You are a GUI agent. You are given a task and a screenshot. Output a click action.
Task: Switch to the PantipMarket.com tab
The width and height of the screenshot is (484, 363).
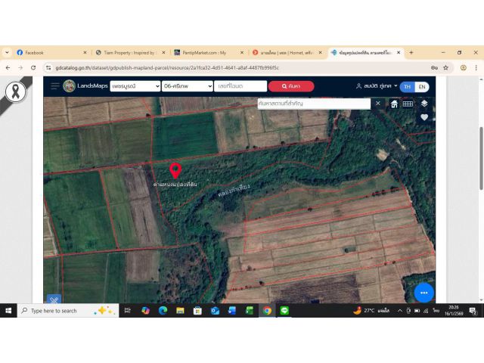(x=204, y=53)
